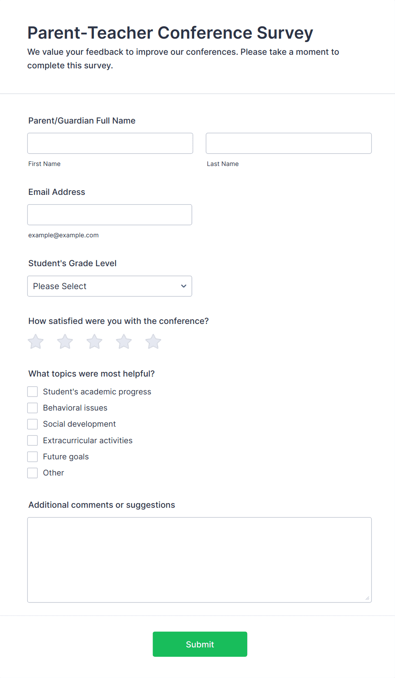Screen dimensions: 395x678
Task: Click the additional comments text area
Action: pos(200,560)
